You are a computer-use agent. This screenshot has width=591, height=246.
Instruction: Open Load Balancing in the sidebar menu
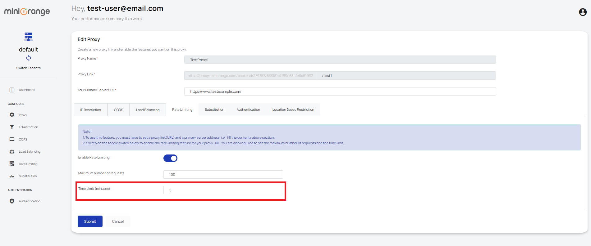(x=30, y=152)
